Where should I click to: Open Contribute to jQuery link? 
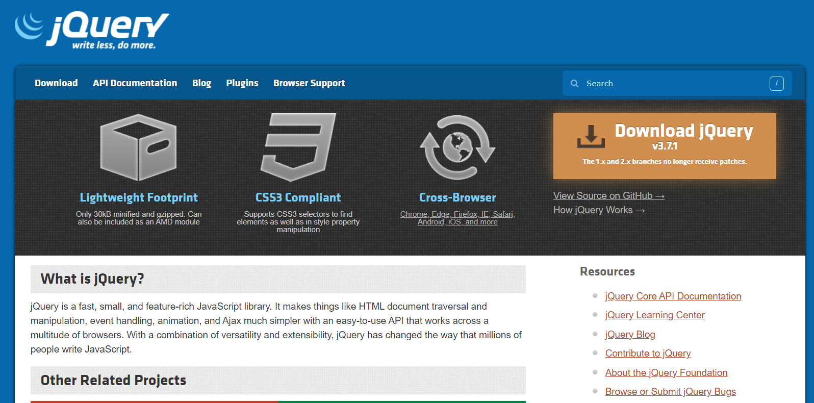(x=648, y=354)
